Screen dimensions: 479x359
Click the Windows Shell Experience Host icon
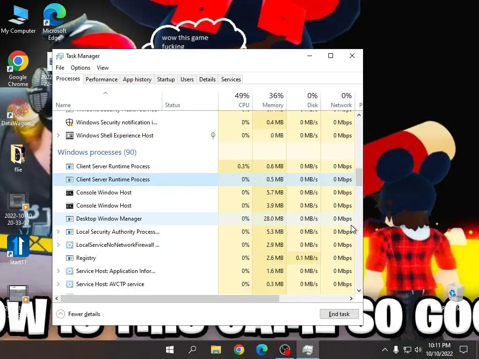click(x=70, y=136)
